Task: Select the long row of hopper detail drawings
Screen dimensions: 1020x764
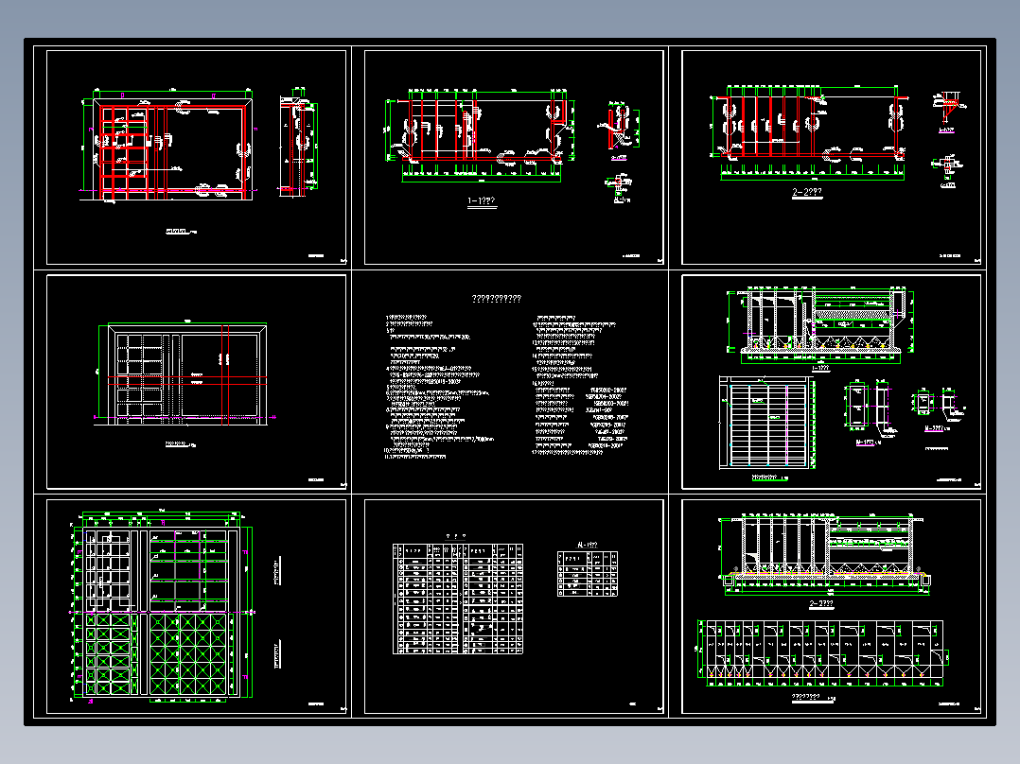Action: (823, 652)
